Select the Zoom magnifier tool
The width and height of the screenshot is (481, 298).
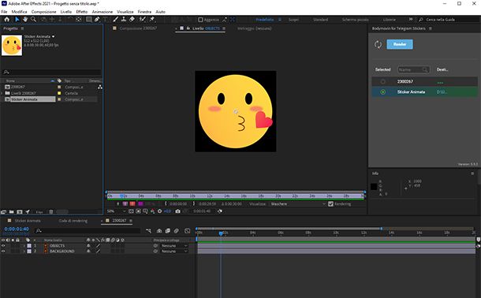click(33, 19)
